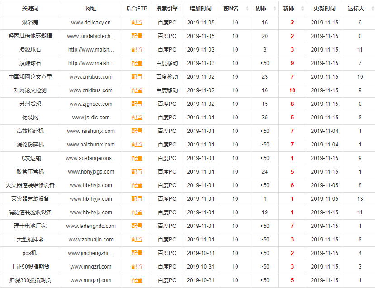Select keyword 飞灰运输

click(30, 158)
